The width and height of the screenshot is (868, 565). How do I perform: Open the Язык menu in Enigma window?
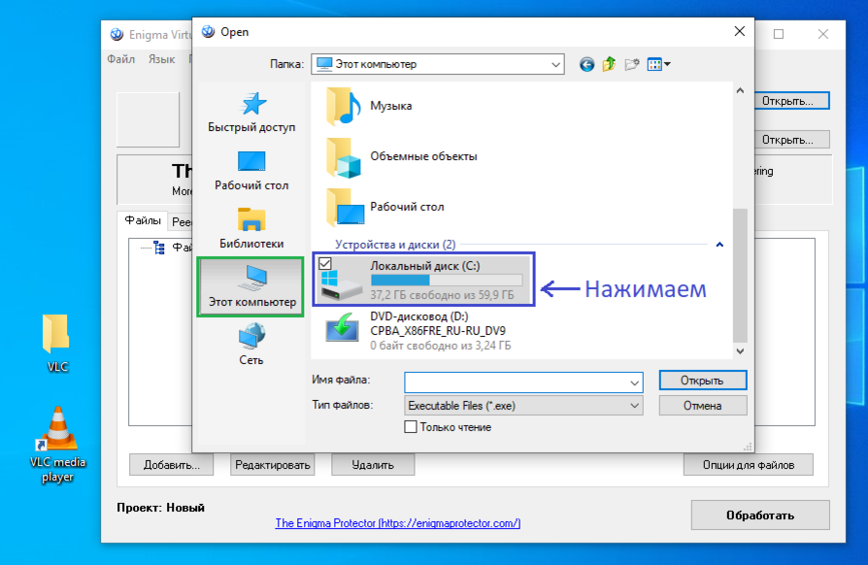pyautogui.click(x=161, y=59)
